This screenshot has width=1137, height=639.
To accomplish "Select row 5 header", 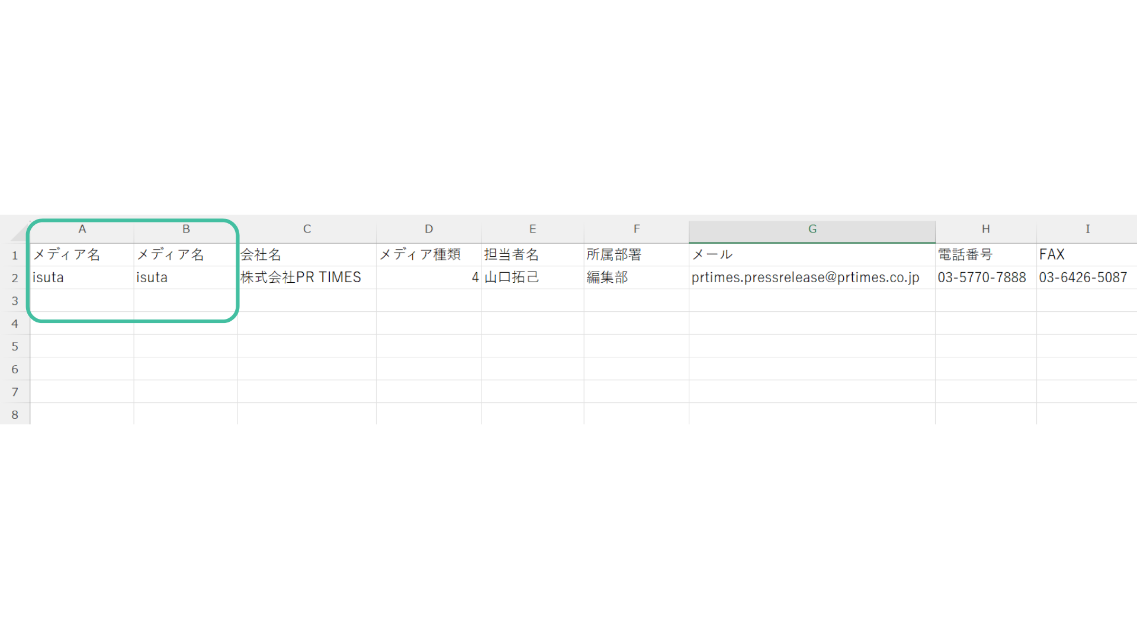I will (x=15, y=347).
